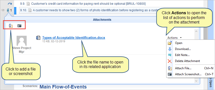Click the paperclip icon beside Attach File menu entry
Viewport: 215px width, 90px height.
(x=170, y=68)
